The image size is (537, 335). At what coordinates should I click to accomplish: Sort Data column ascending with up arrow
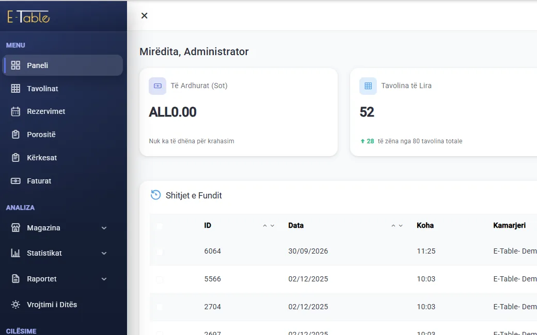point(393,226)
